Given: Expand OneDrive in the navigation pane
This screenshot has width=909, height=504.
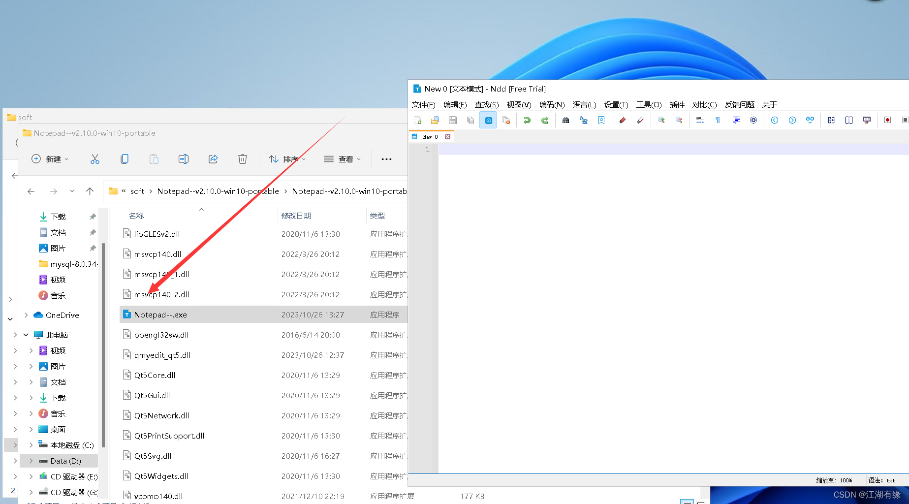Looking at the screenshot, I should click(x=26, y=315).
